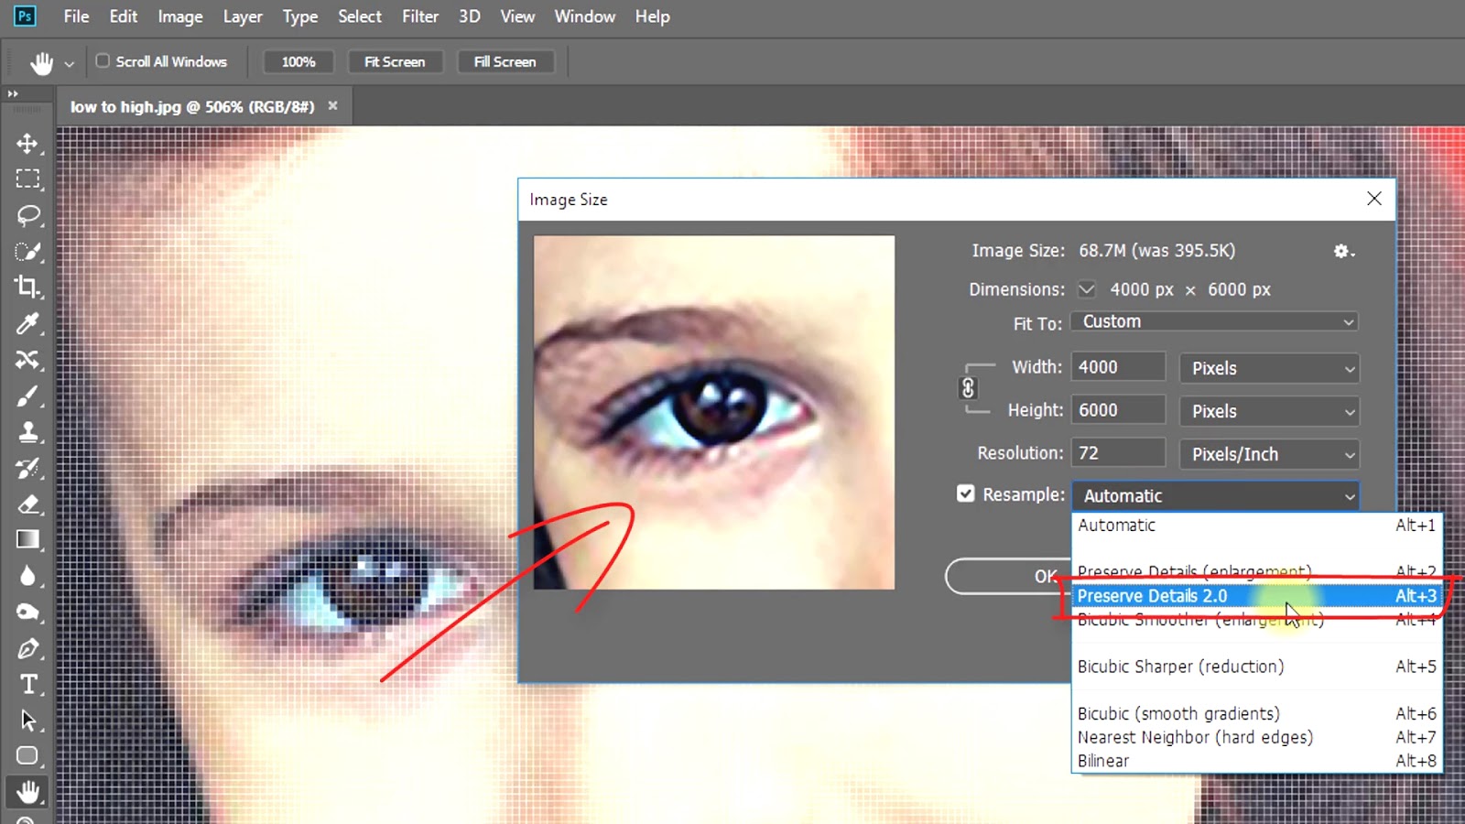The image size is (1465, 824).
Task: Activate the Horizontal Type tool
Action: tap(27, 683)
